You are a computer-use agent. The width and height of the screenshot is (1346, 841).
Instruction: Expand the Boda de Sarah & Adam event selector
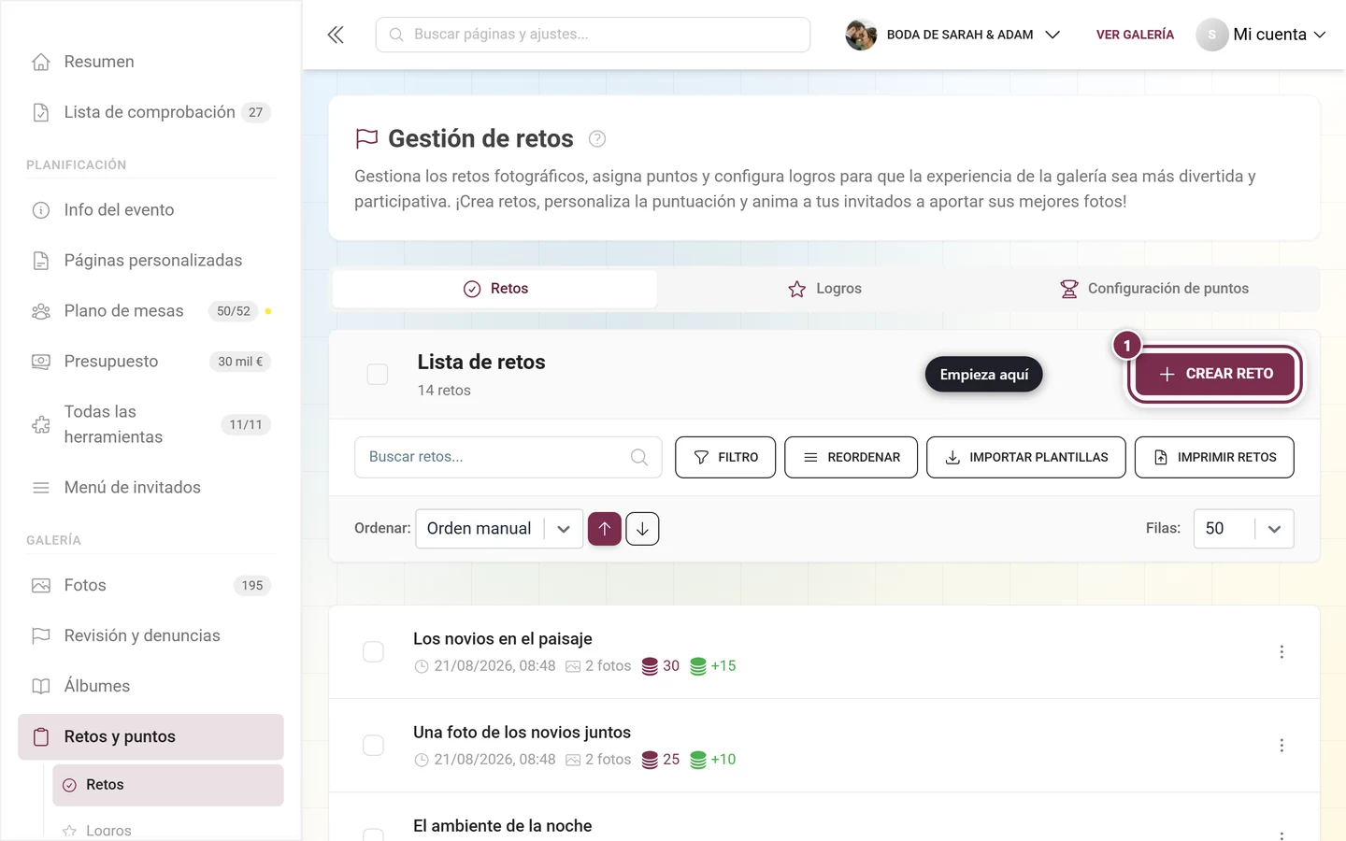click(x=953, y=35)
